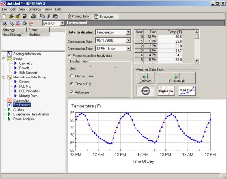Screen dimensions: 227x179
Task: Open Evaporation Rate Analysis
Action: [31, 114]
